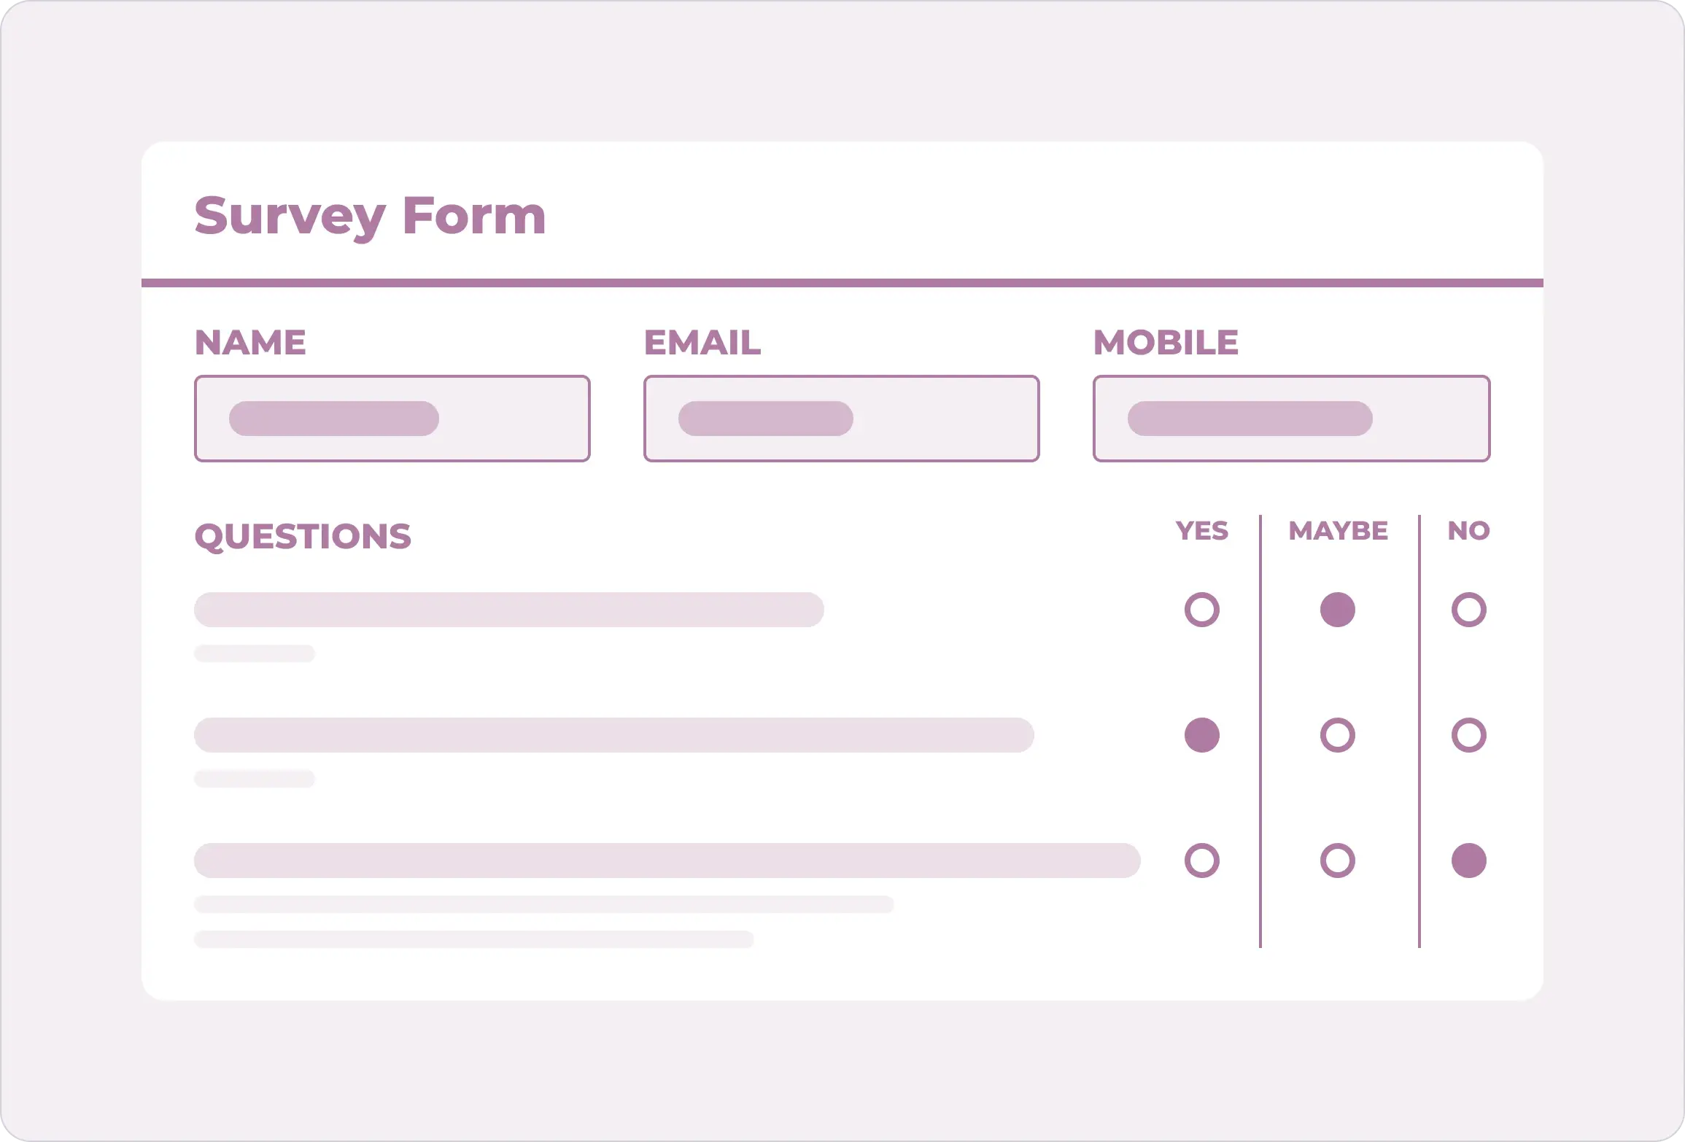Click the first question text bar
Viewport: 1685px width, 1142px height.
[509, 610]
